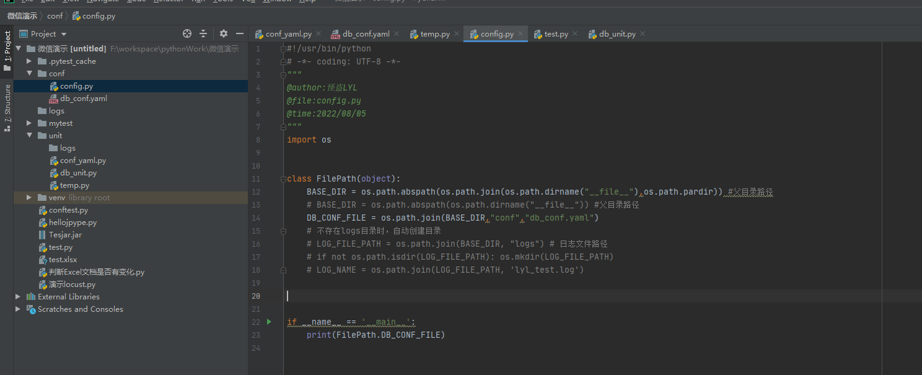Screen dimensions: 922x375
Task: Select config.py in the project tree
Action: (x=131, y=86)
